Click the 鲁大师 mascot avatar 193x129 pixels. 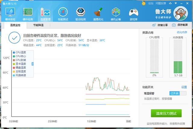coord(181,13)
